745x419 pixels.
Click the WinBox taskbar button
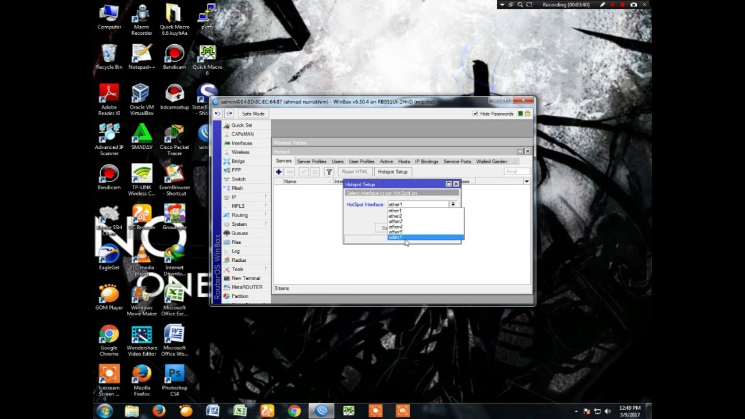point(321,411)
